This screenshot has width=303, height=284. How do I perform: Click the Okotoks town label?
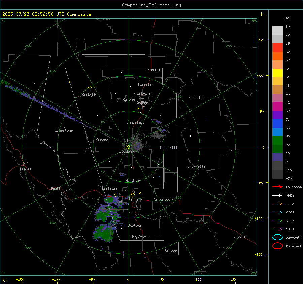point(135,225)
